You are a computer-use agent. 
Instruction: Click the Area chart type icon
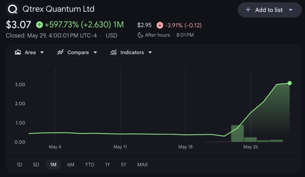[18, 52]
